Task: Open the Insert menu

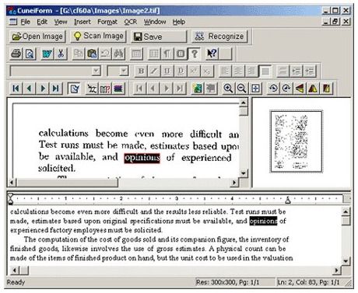Action: click(82, 22)
